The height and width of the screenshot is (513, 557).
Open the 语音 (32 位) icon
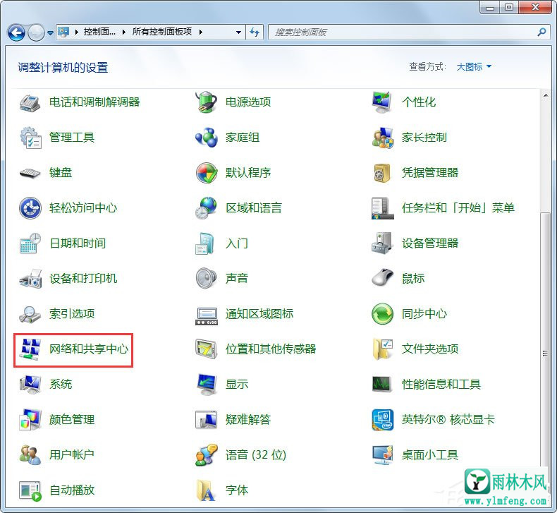pyautogui.click(x=207, y=454)
